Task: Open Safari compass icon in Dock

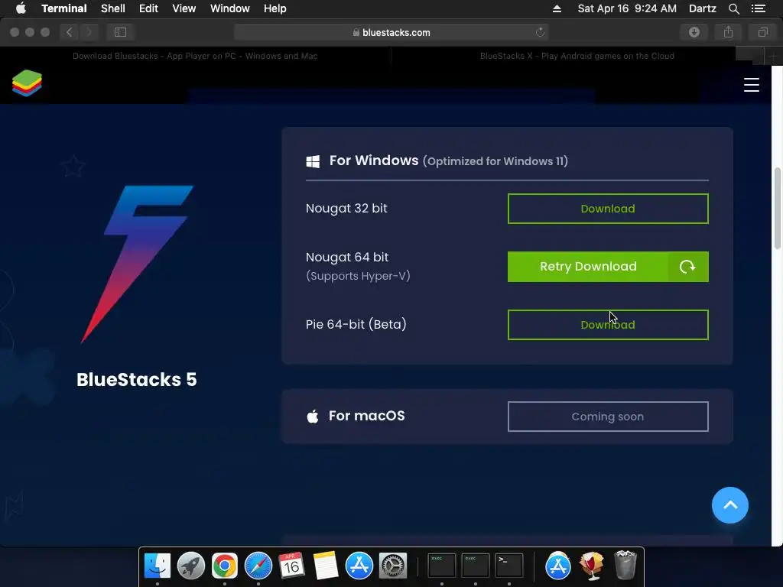Action: [258, 566]
